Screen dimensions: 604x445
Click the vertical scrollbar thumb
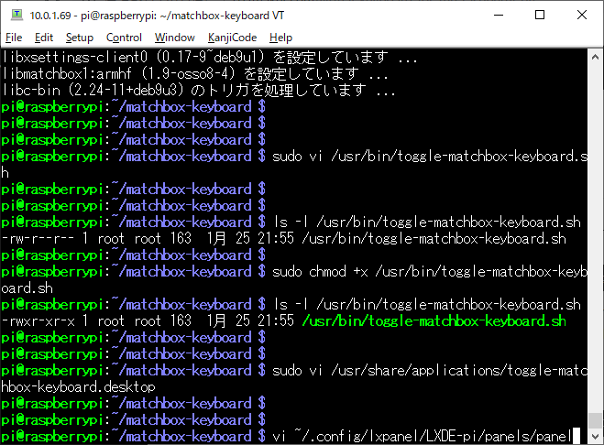click(595, 420)
